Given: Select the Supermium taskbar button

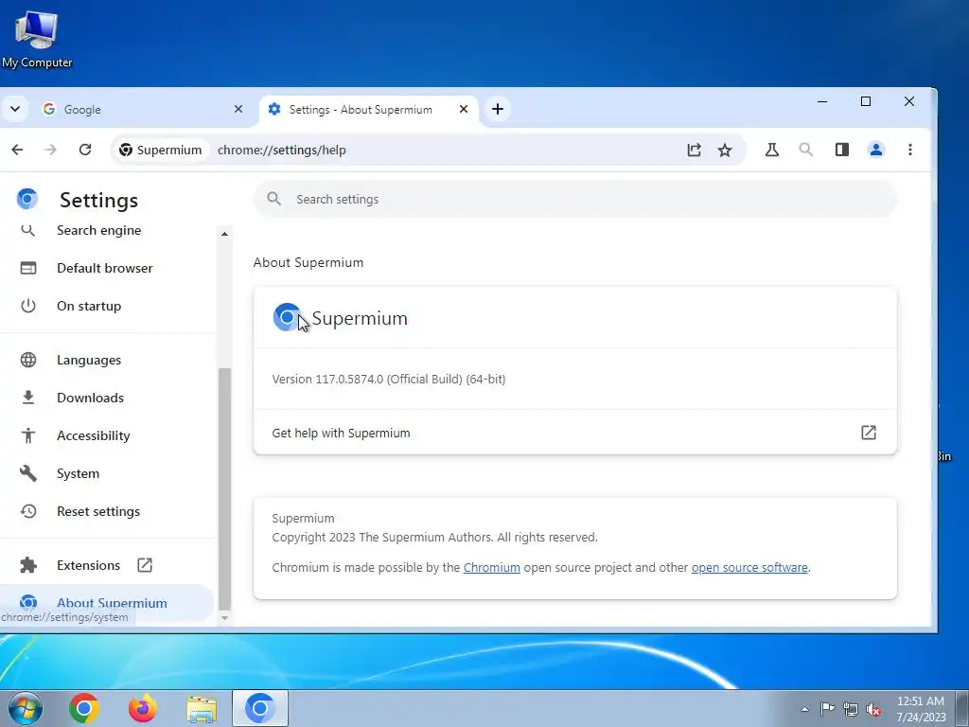Looking at the screenshot, I should tap(260, 708).
